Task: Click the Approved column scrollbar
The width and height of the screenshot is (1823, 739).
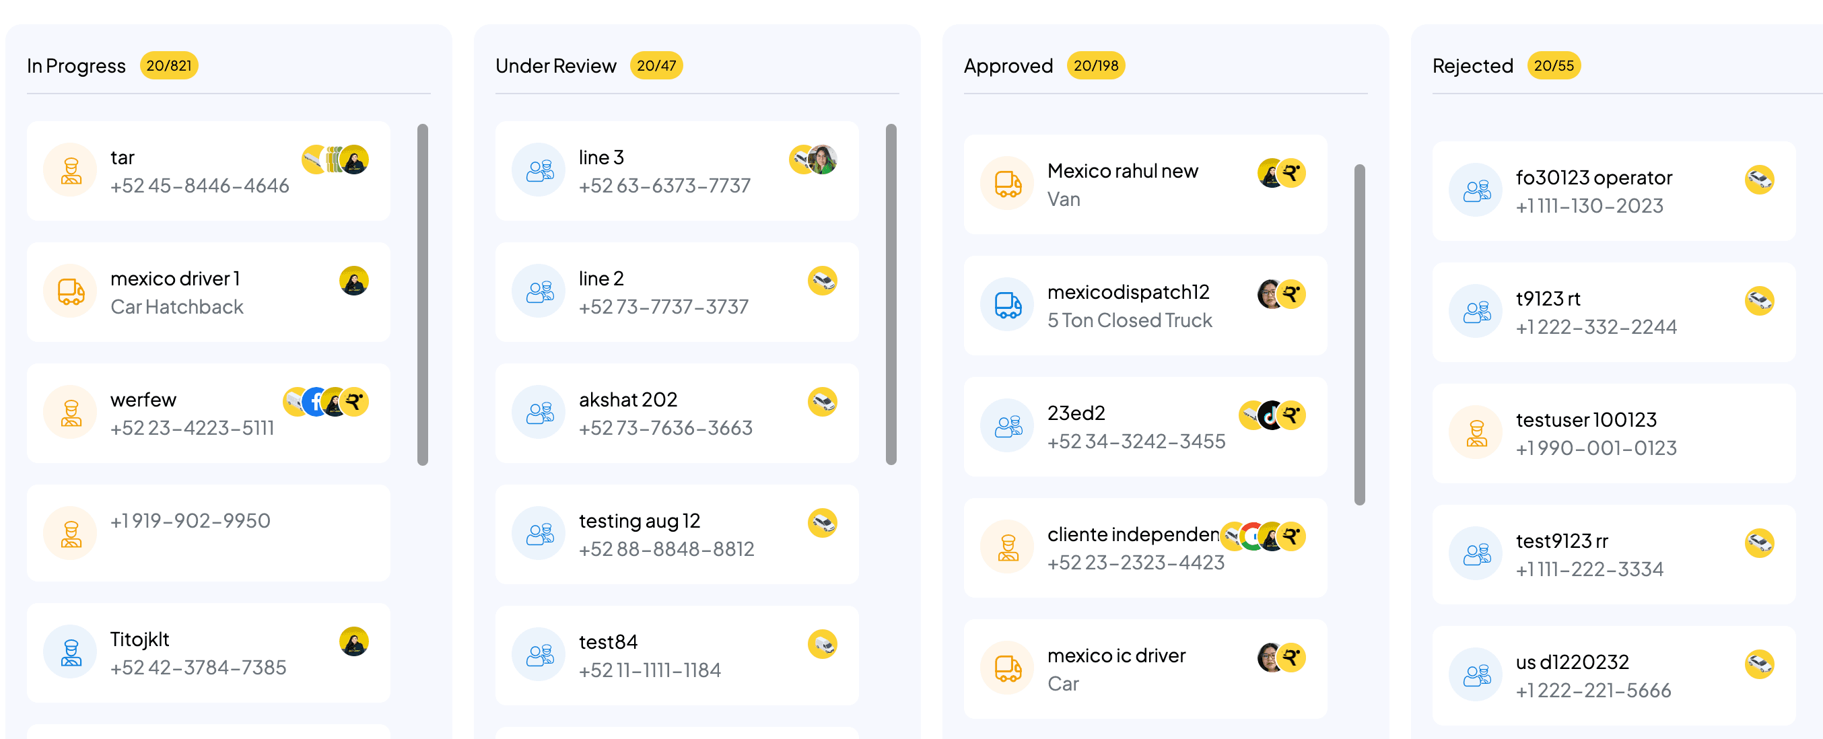Action: coord(1358,334)
